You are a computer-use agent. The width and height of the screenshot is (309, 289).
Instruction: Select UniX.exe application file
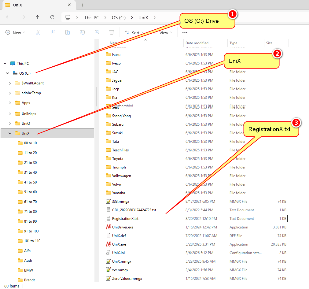(x=196, y=244)
